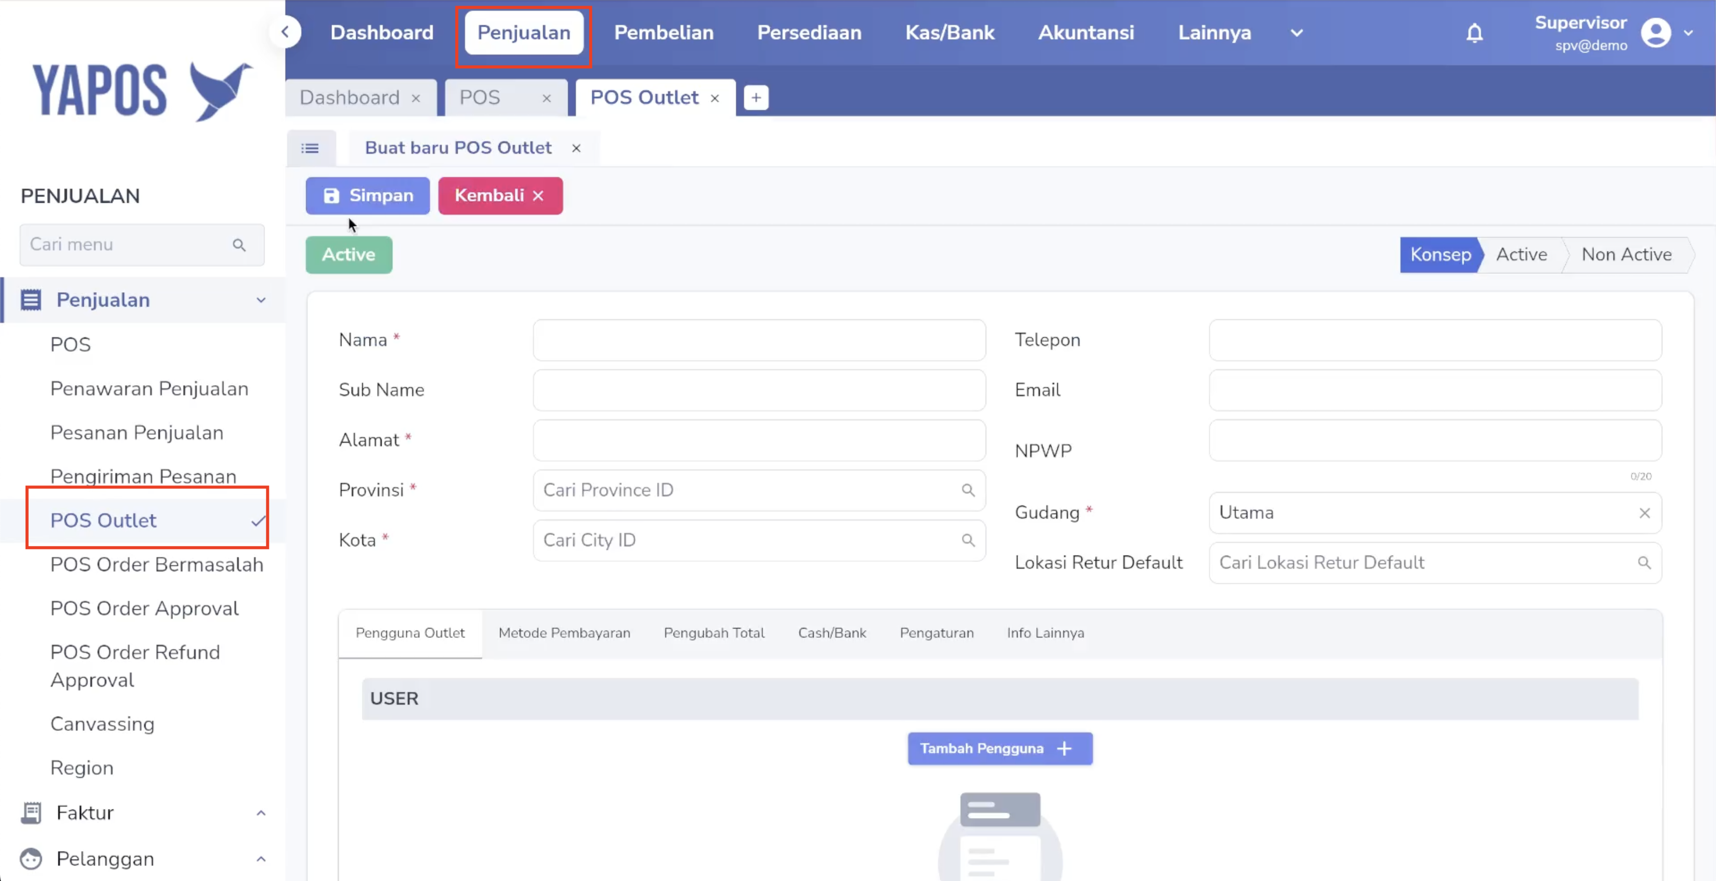This screenshot has height=881, width=1716.
Task: Expand the Faktur sidebar section
Action: (261, 813)
